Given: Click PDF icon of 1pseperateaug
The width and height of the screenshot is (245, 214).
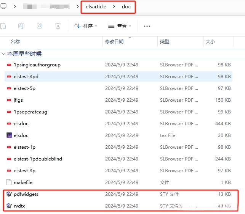Looking at the screenshot, I should click(9, 112).
